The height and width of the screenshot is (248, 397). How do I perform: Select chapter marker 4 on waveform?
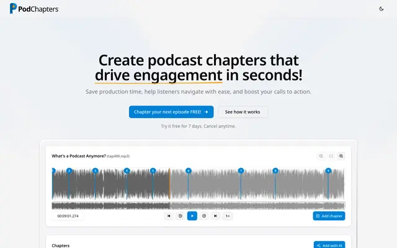[127, 171]
